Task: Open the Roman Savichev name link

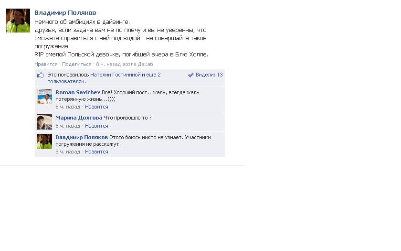Action: 78,92
